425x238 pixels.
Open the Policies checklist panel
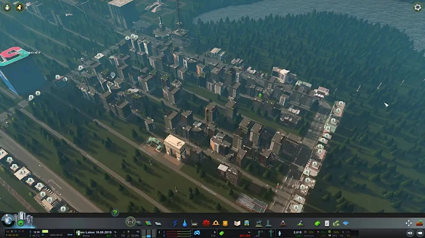point(327,223)
